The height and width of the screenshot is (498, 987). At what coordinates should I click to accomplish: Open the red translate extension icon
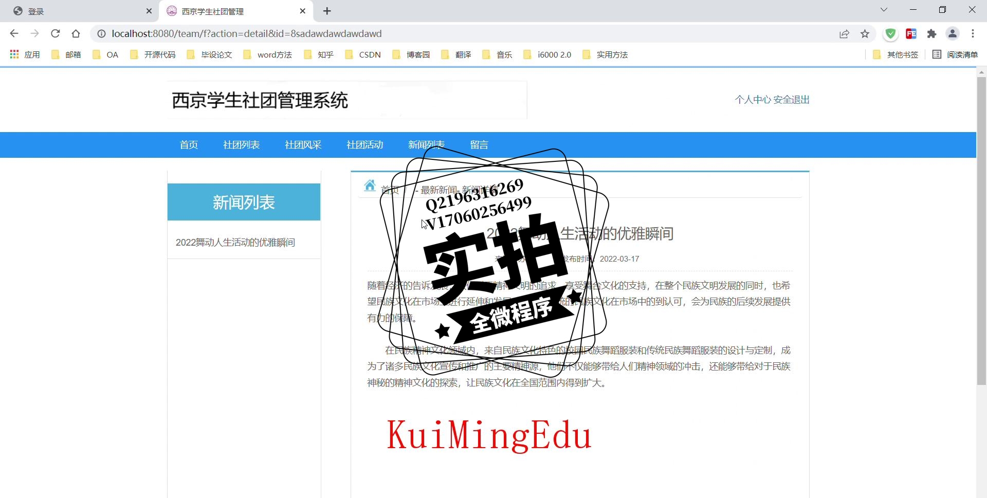click(x=911, y=33)
